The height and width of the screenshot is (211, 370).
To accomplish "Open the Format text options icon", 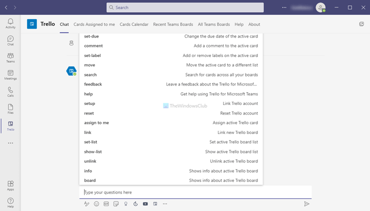I will tap(87, 204).
